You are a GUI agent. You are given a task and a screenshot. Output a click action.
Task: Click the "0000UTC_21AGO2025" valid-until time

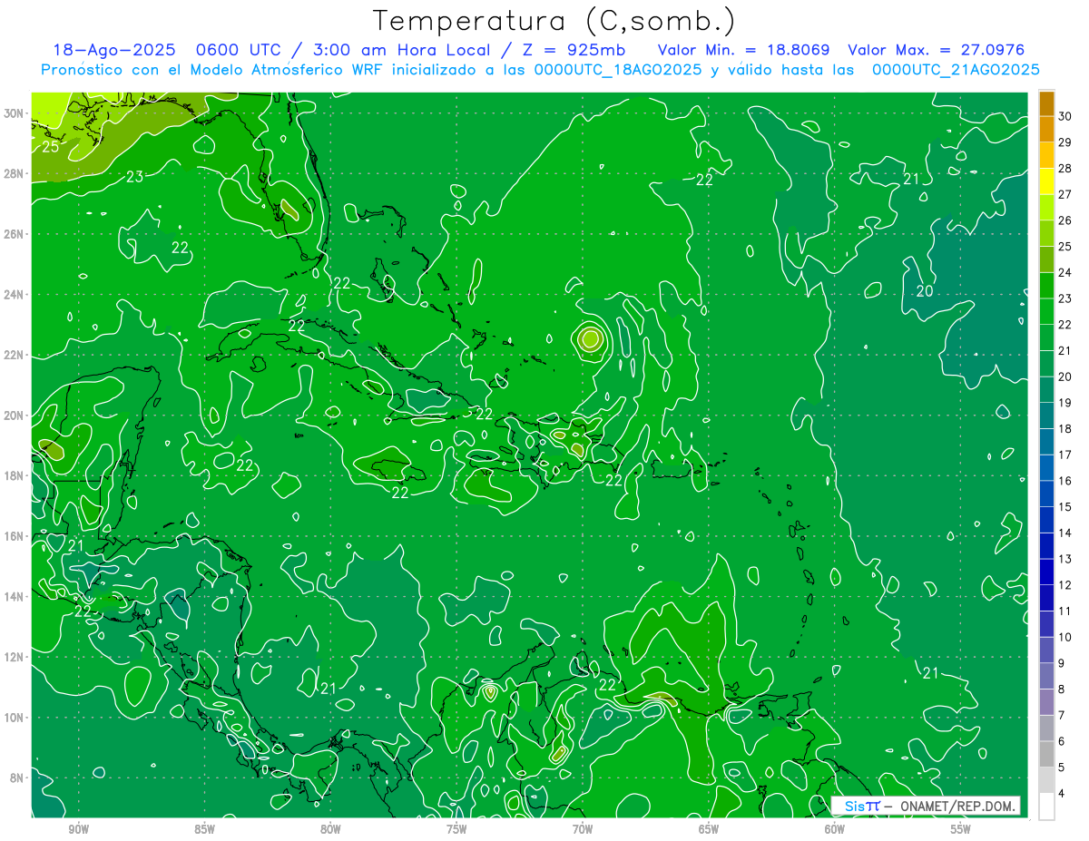pos(956,70)
